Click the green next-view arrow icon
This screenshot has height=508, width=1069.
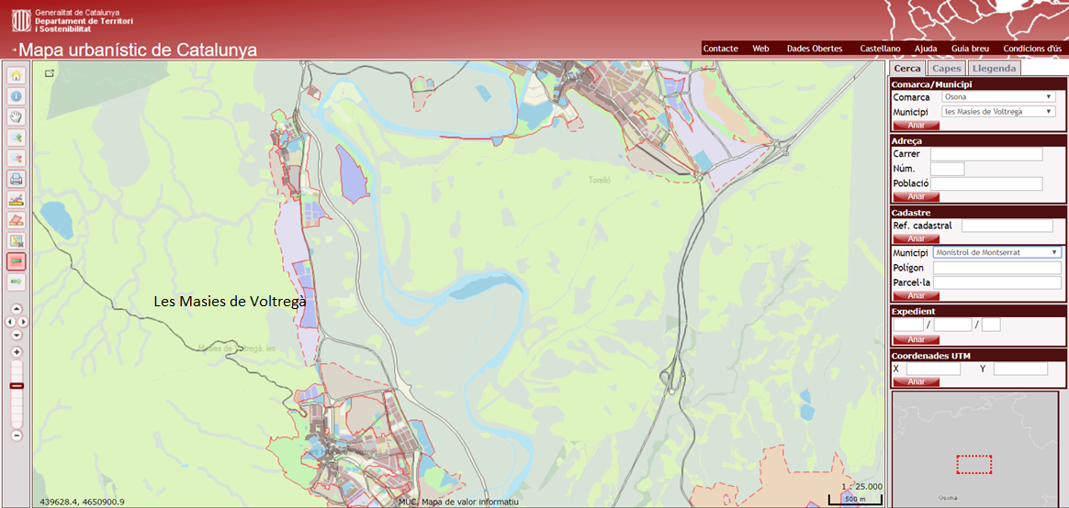pyautogui.click(x=17, y=282)
